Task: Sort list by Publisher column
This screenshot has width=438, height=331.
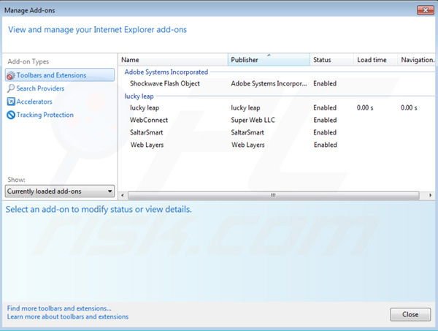Action: [267, 59]
